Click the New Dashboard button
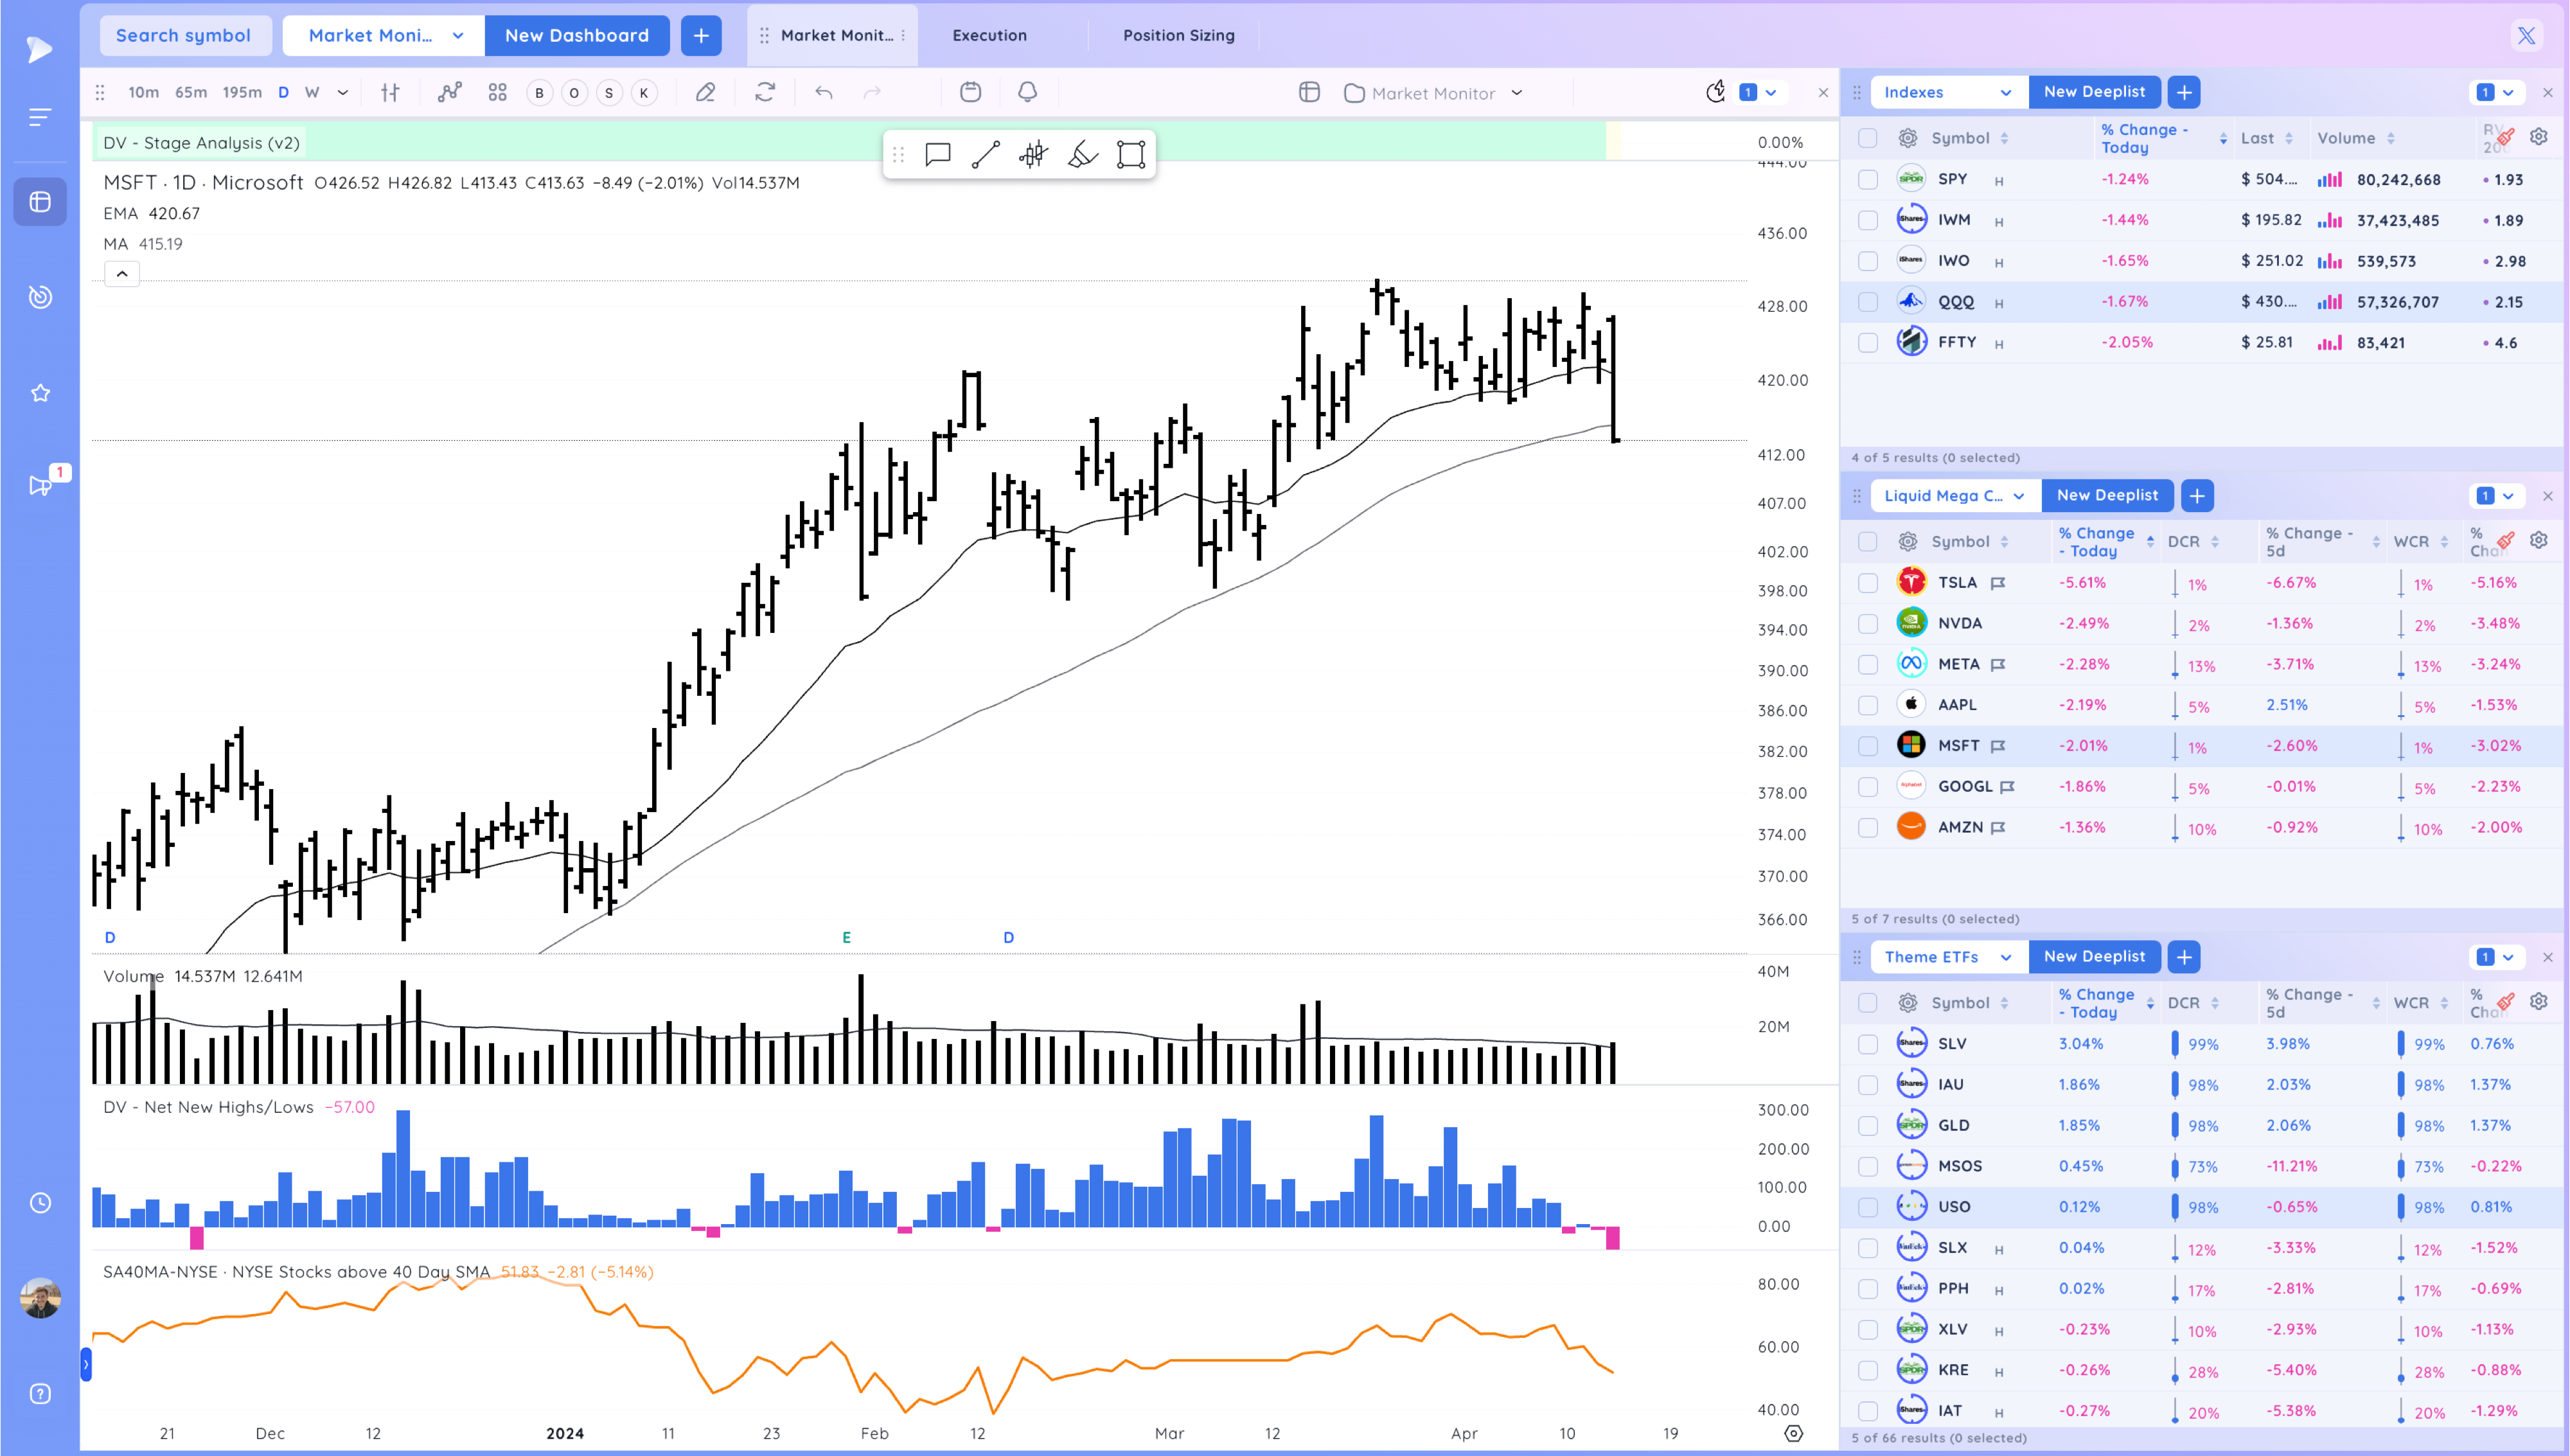Image resolution: width=2570 pixels, height=1456 pixels. click(x=577, y=36)
